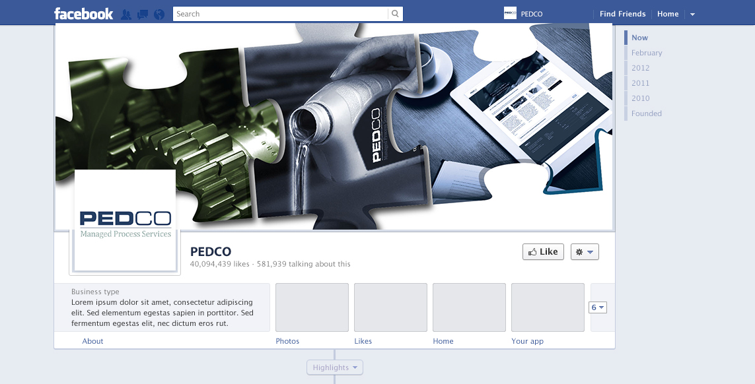Open the messages icon
The width and height of the screenshot is (755, 384).
(143, 15)
